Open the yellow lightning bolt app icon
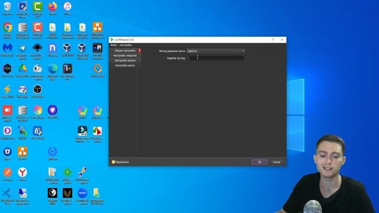Screen dimensions: 379x213 click(8, 92)
